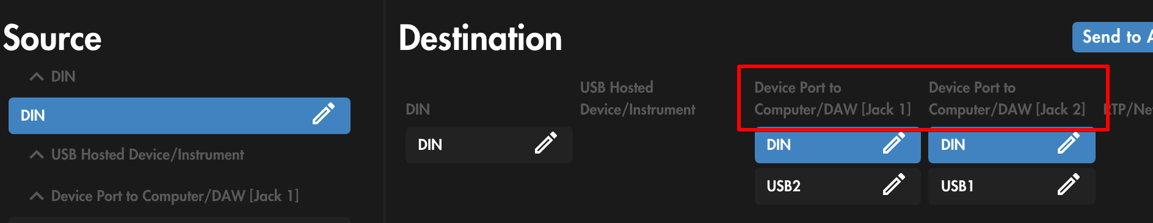Rename DIN under Jack 2 via pencil icon

tap(1069, 143)
